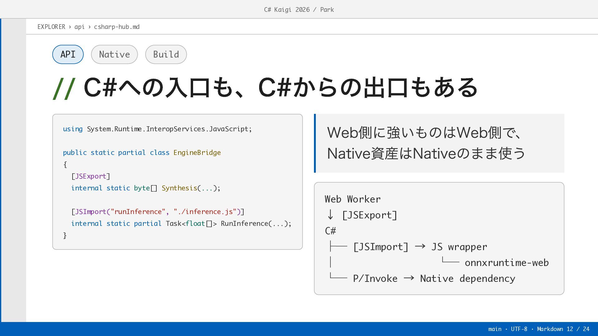The height and width of the screenshot is (336, 598).
Task: Select csharp-hub.md in the breadcrumb
Action: point(117,27)
